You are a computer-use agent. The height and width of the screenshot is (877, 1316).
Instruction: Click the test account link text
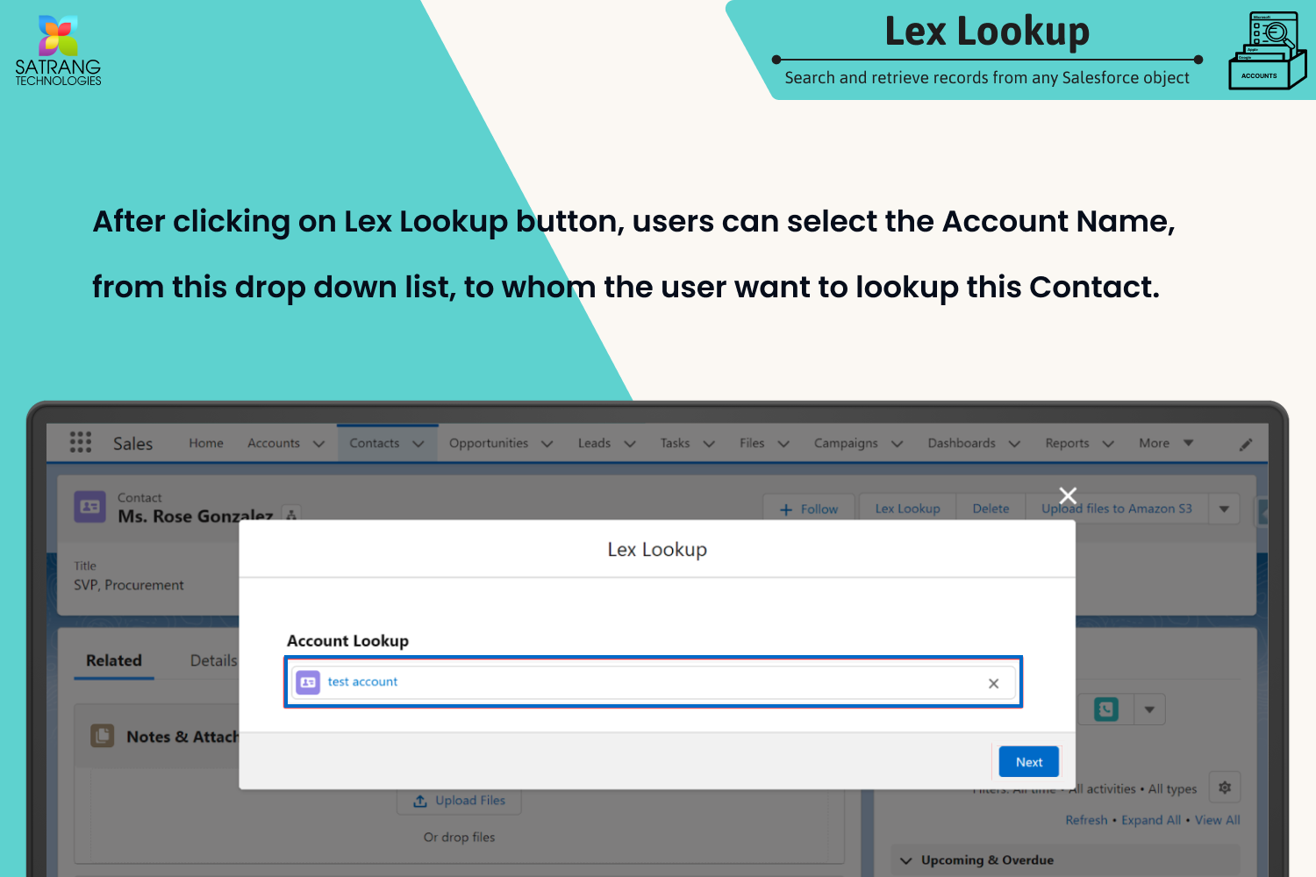click(x=362, y=681)
